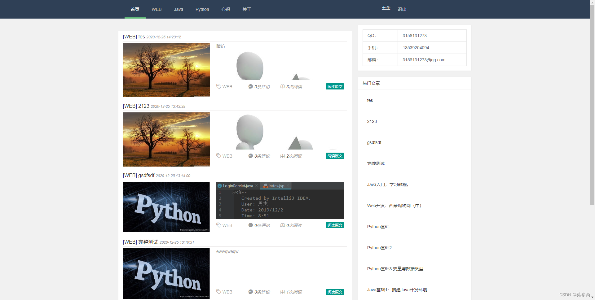Image resolution: width=595 pixels, height=300 pixels.
Task: Click the scrollbar up arrow
Action: tap(592, 2)
